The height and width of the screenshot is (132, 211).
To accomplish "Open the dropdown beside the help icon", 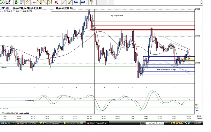I will (x=95, y=2).
